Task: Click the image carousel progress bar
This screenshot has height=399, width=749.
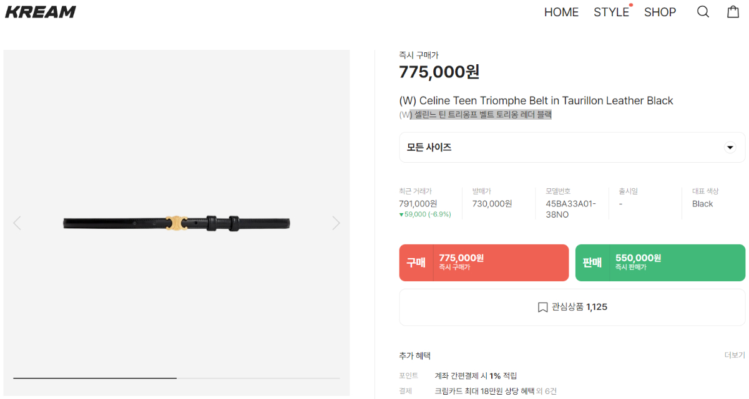Action: pyautogui.click(x=176, y=378)
